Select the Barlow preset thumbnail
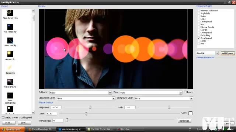 coord(10,68)
